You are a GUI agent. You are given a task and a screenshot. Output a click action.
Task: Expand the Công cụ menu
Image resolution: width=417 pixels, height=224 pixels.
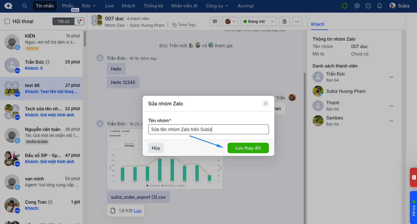[x=217, y=6]
